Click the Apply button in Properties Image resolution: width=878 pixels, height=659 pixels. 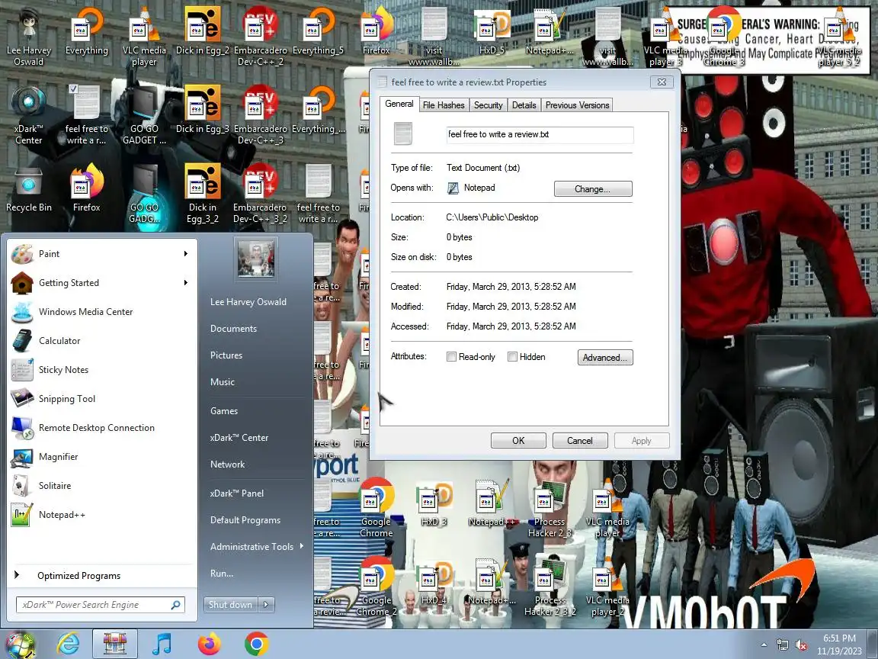pyautogui.click(x=642, y=440)
